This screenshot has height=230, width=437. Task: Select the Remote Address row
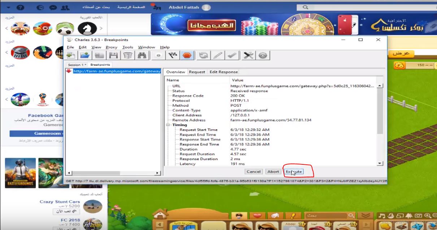271,120
